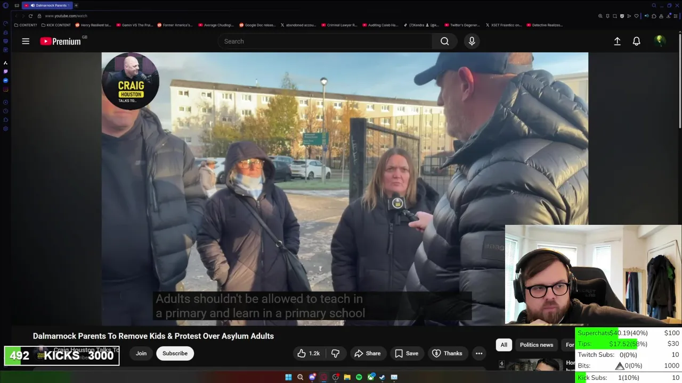Screen dimensions: 682x383
Task: Open Detective Realizes... bookmark
Action: tap(545, 25)
